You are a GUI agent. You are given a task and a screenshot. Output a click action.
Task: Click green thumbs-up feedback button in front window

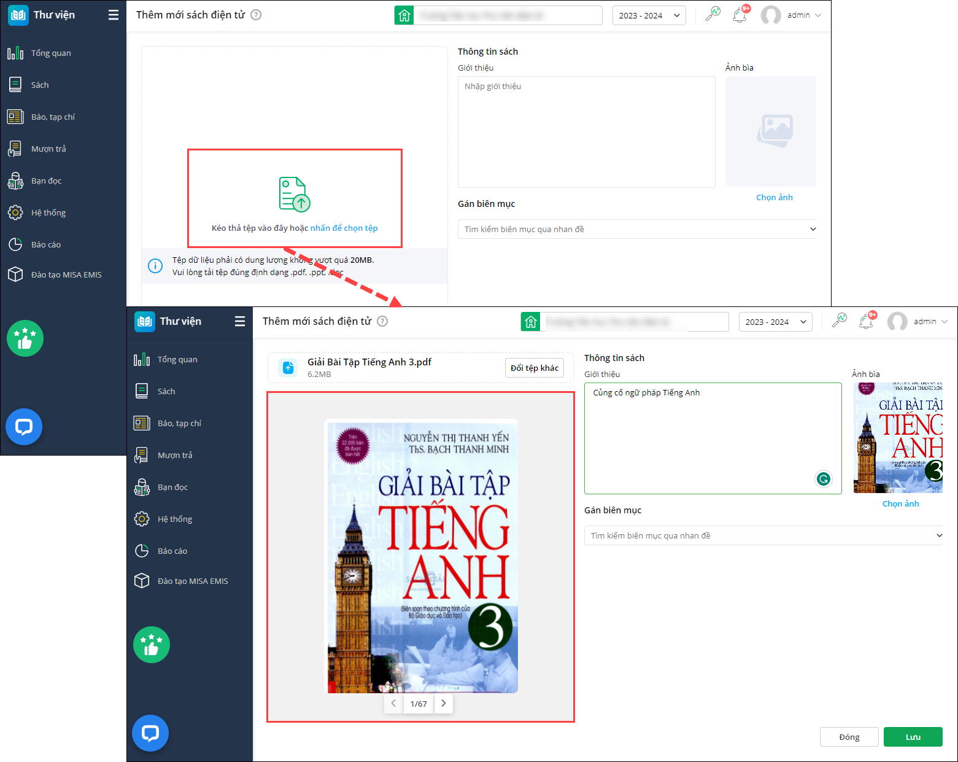click(x=152, y=645)
